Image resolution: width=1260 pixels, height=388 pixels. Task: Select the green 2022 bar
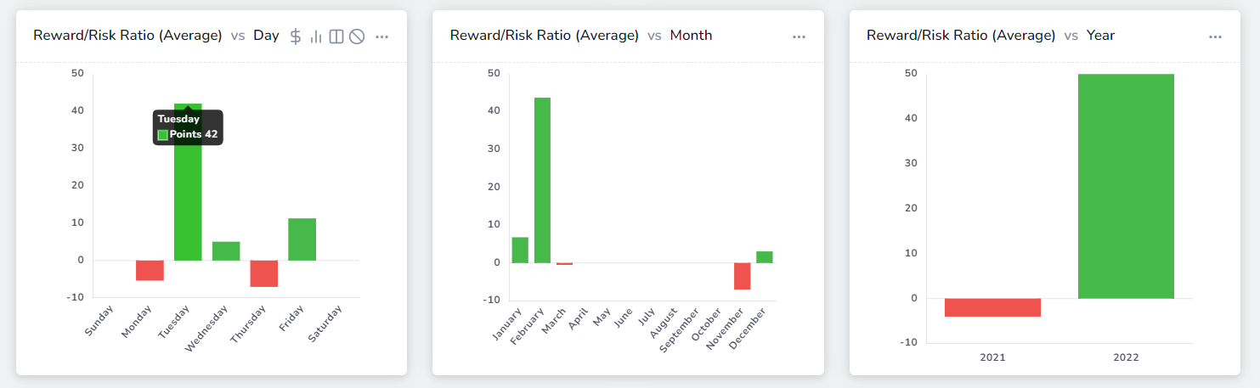point(1126,187)
